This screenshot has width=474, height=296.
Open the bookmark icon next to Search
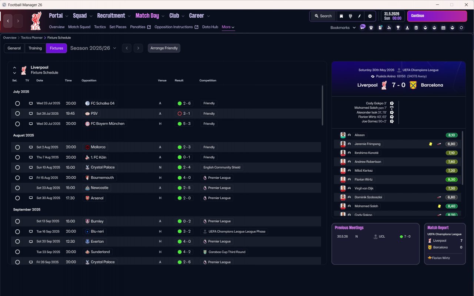[341, 16]
